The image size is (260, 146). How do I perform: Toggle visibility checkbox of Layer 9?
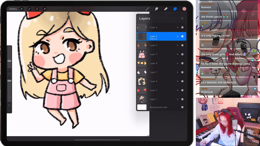pos(182,54)
